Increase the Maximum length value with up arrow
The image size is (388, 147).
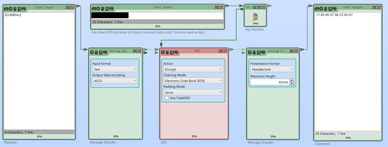point(291,81)
